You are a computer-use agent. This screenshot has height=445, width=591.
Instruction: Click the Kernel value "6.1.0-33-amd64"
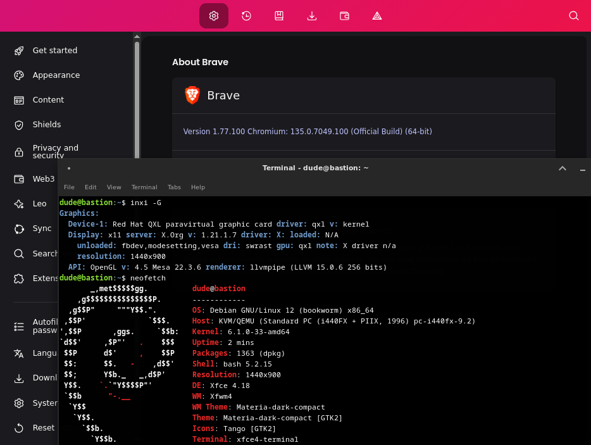click(259, 332)
